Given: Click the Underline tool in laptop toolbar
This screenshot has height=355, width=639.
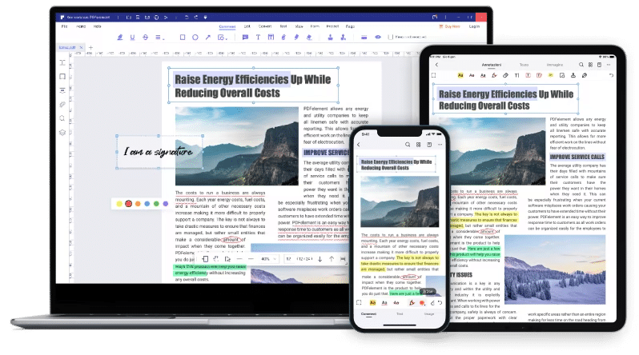Looking at the screenshot, I should pyautogui.click(x=134, y=37).
